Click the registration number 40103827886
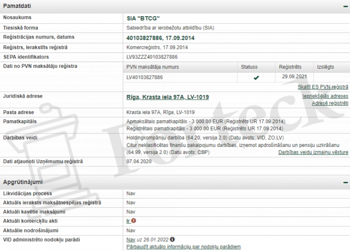Screen dimensions: 350x251 pos(144,38)
